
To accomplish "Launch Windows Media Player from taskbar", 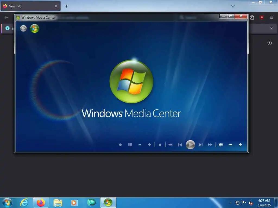I will pos(74,203).
